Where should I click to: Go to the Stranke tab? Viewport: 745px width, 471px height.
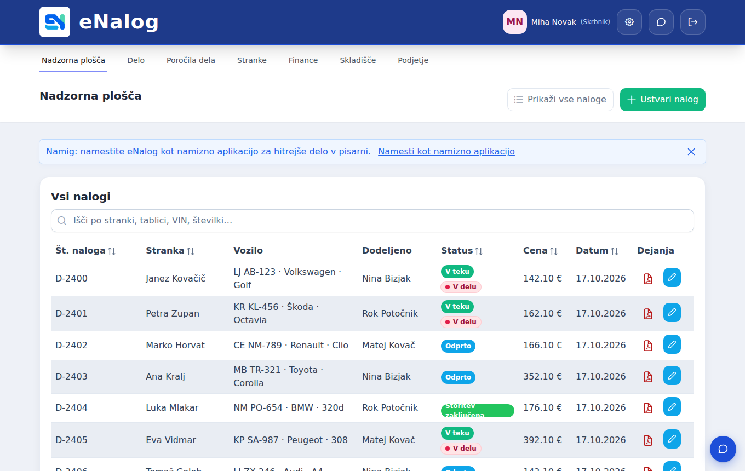pyautogui.click(x=252, y=60)
